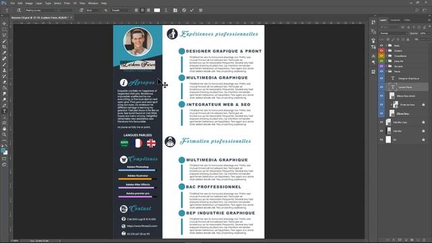Select the Clone Stamp tool
The height and width of the screenshot is (243, 432).
4,70
